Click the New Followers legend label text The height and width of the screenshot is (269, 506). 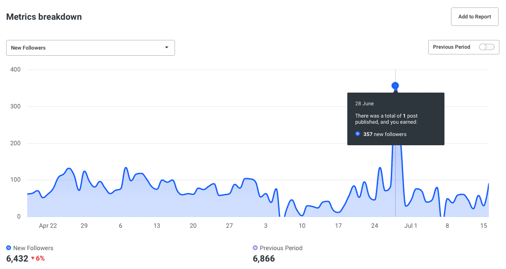tap(33, 248)
